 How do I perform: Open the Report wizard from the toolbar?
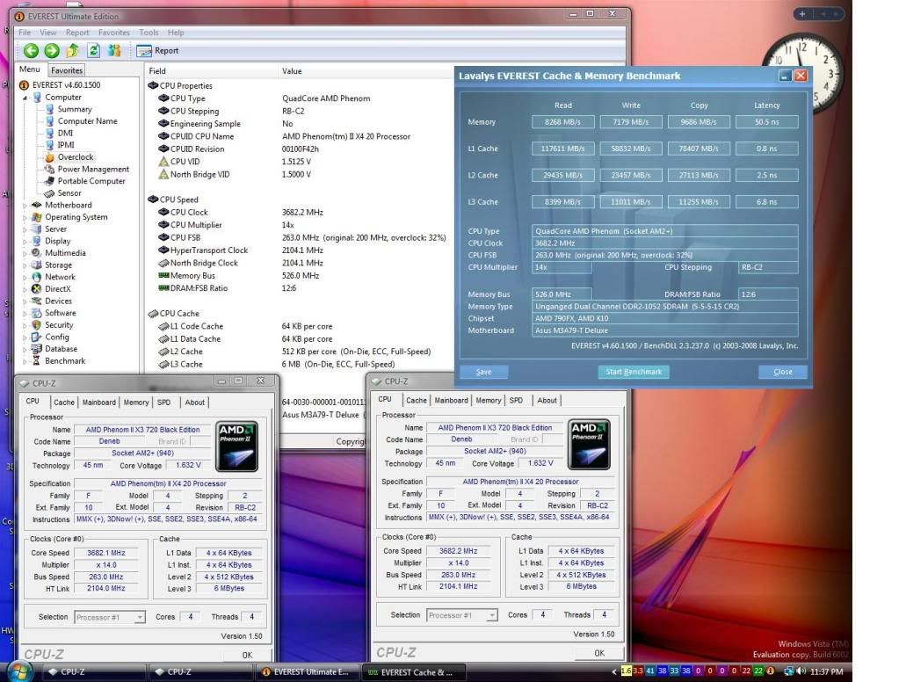[158, 51]
